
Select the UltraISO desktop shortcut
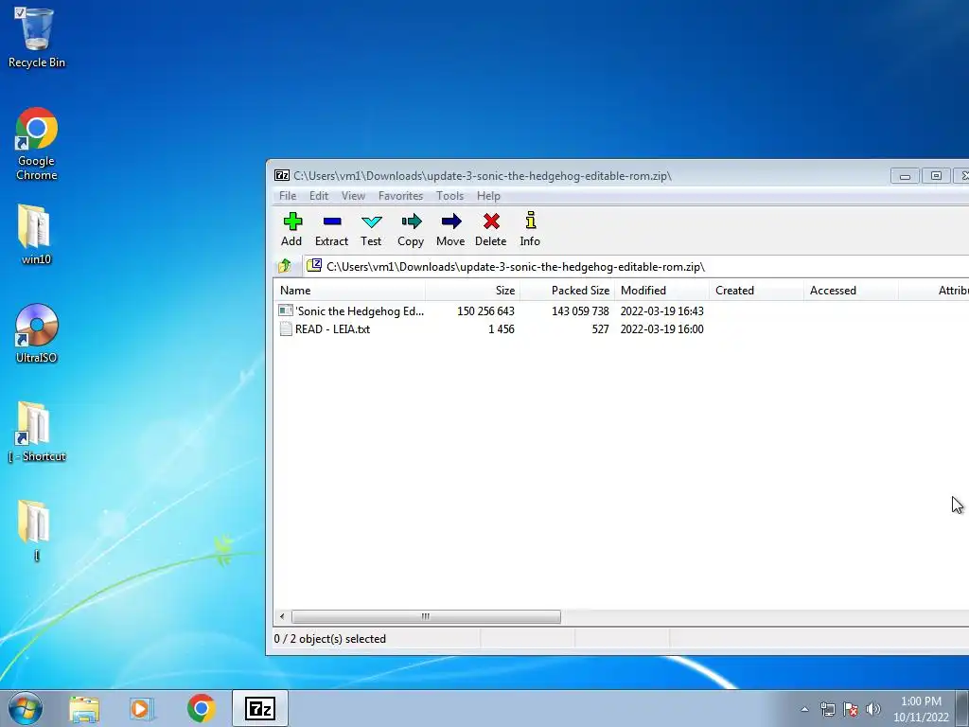37,334
